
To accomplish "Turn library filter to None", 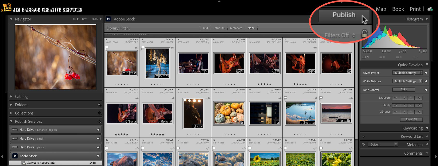I will [x=251, y=28].
